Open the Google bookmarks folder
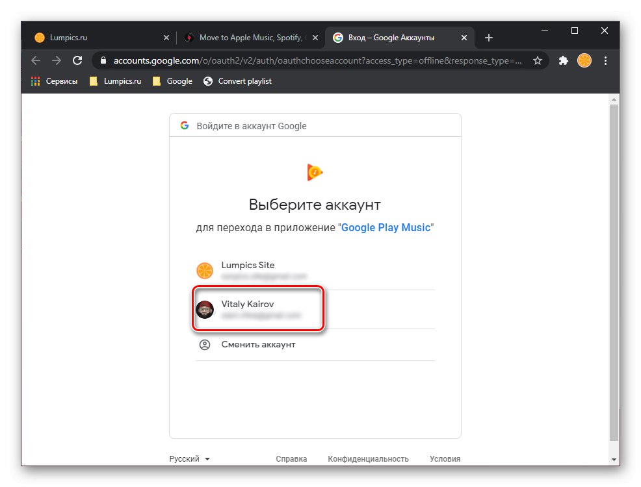The height and width of the screenshot is (487, 641). [172, 81]
